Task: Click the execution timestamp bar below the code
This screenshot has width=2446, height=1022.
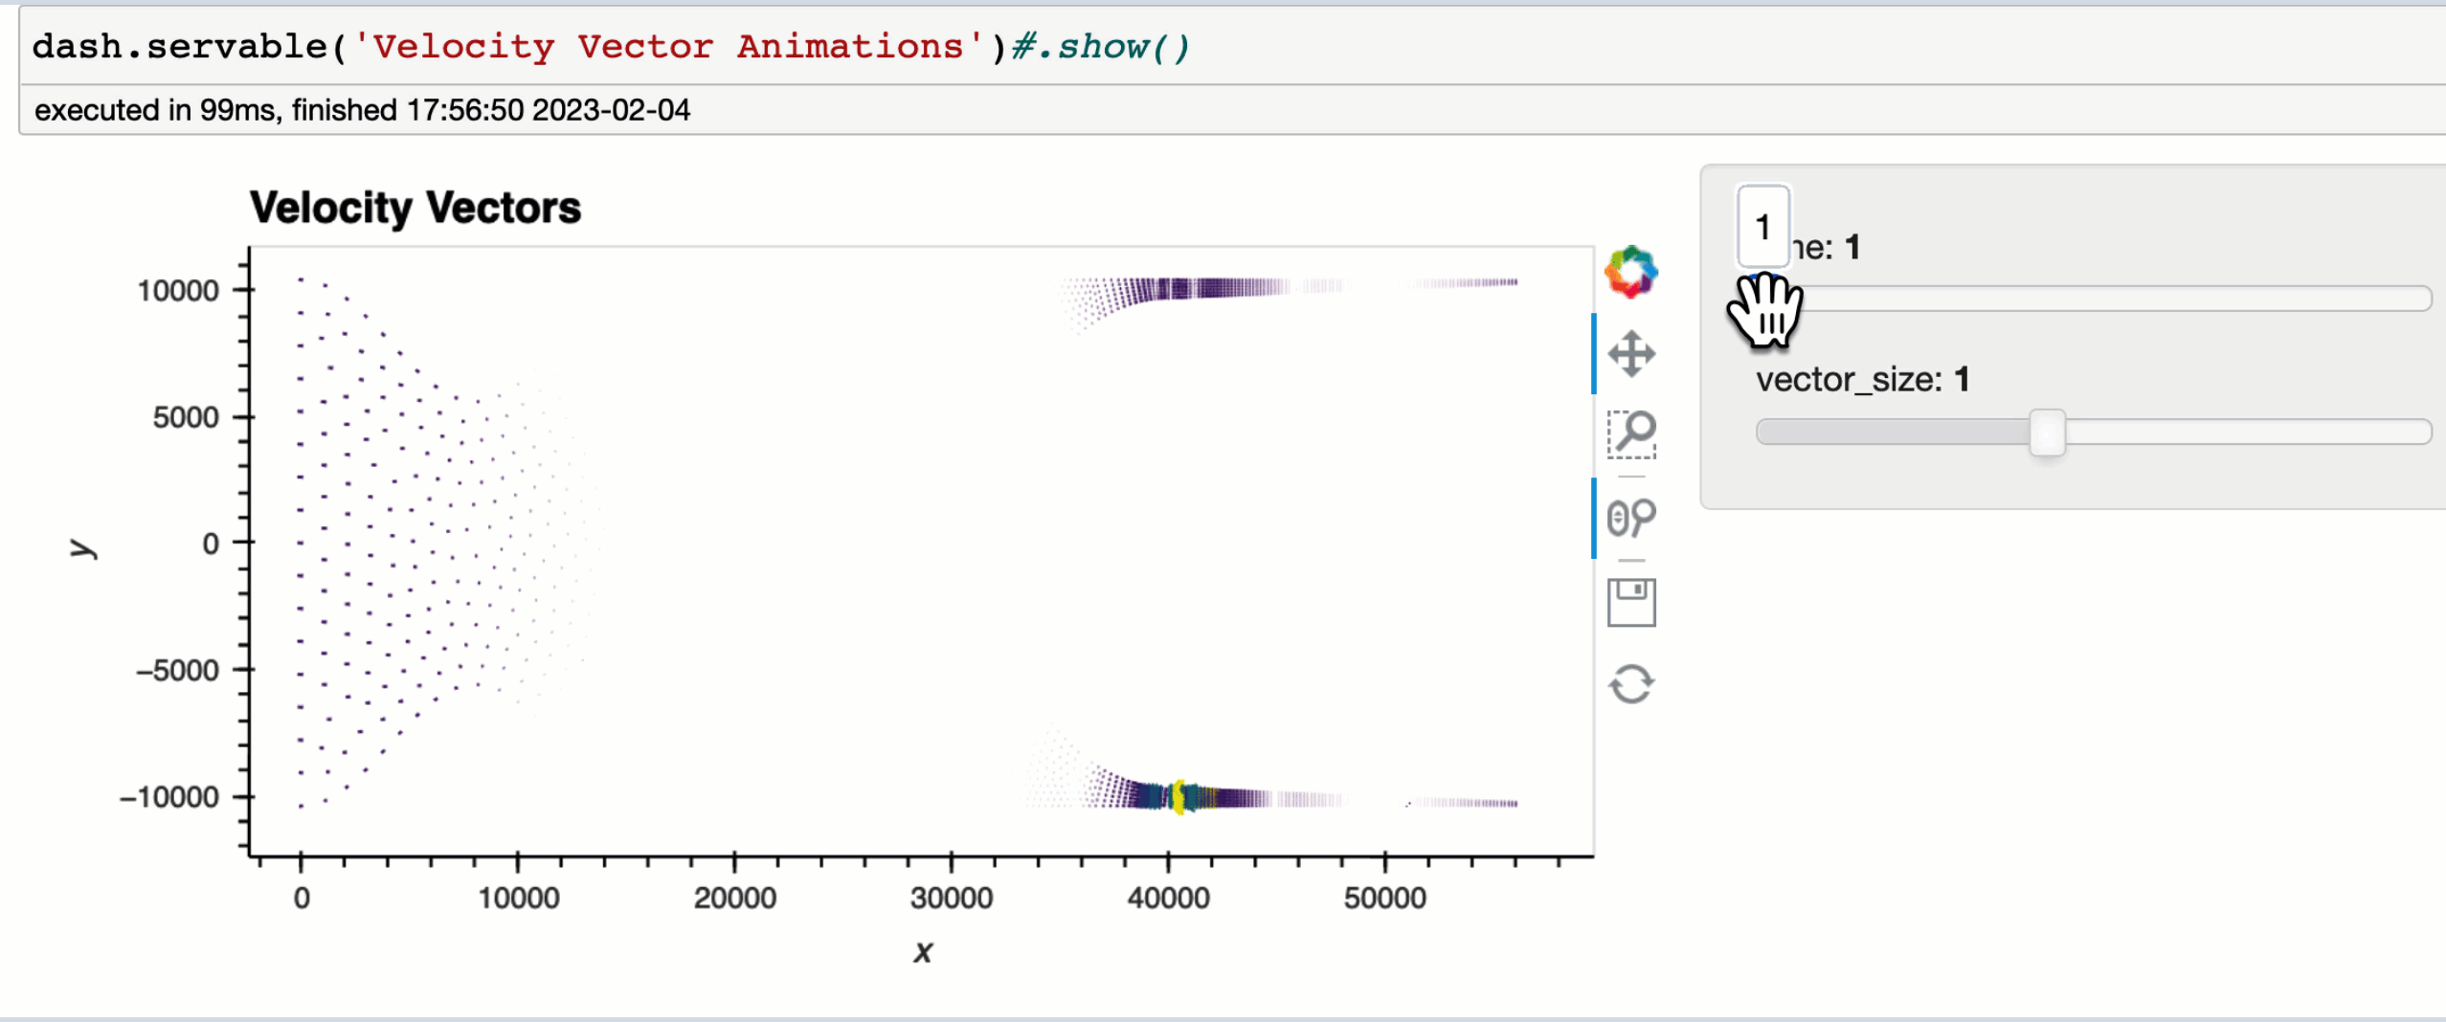Action: coord(362,109)
